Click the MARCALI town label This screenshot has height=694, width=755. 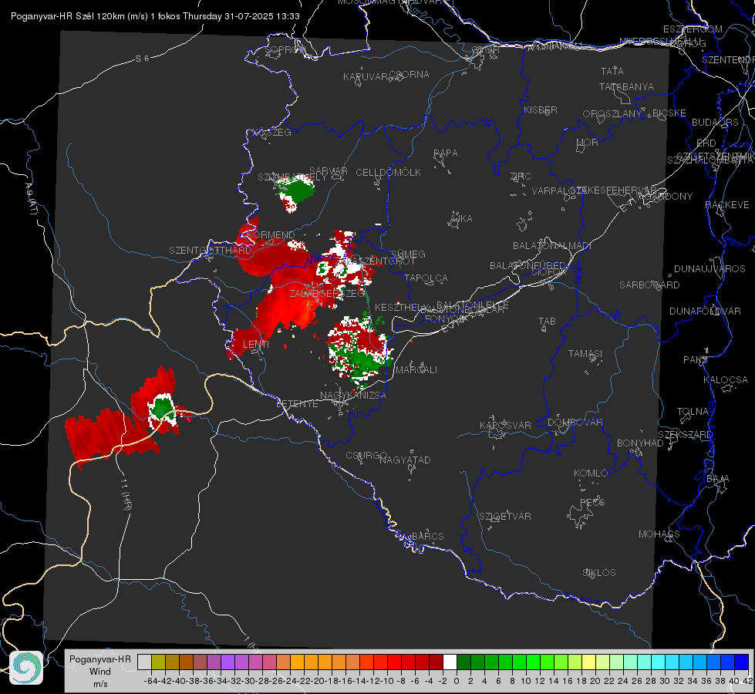(x=416, y=370)
